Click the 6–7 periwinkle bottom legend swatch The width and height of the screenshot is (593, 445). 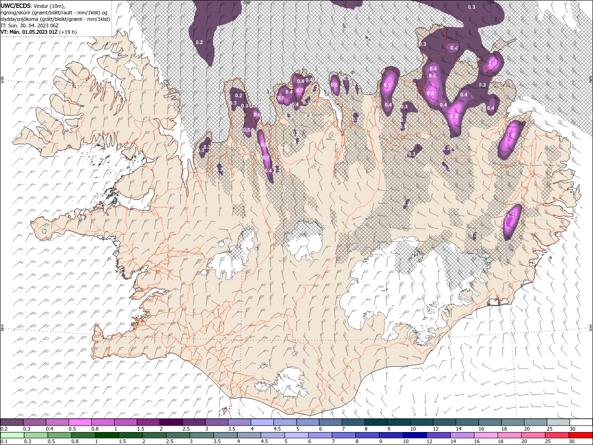(320, 435)
